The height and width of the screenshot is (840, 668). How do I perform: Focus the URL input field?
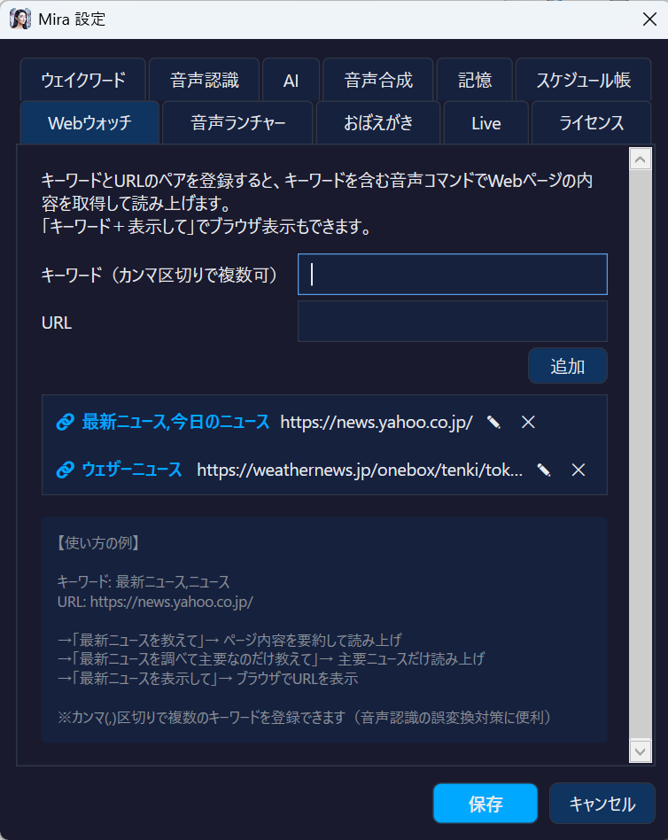[452, 322]
